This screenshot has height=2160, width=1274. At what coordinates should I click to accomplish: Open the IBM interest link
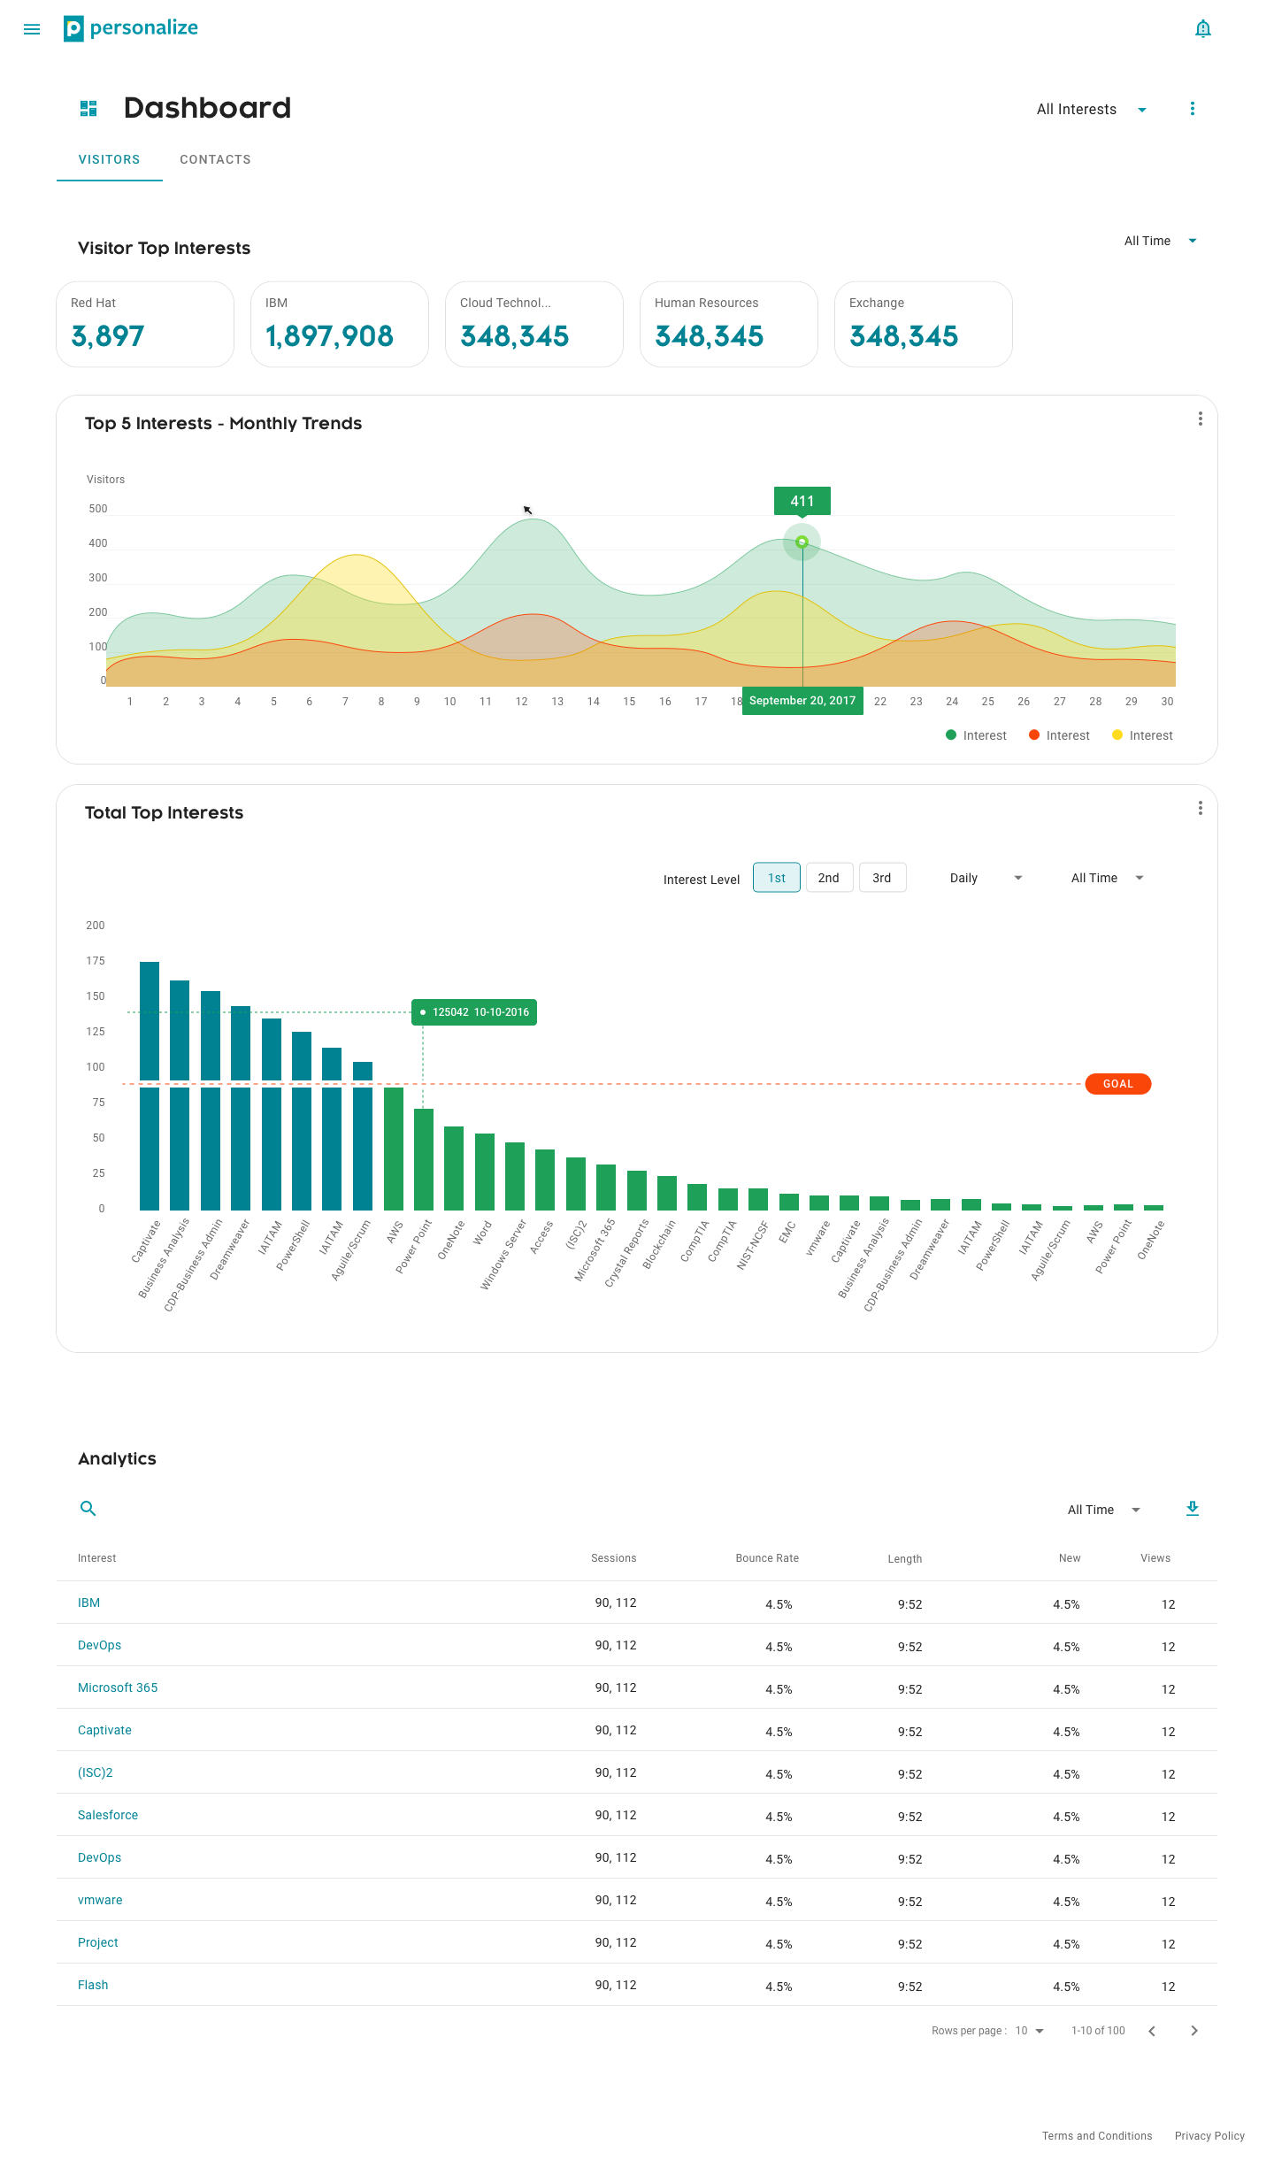[x=88, y=1603]
